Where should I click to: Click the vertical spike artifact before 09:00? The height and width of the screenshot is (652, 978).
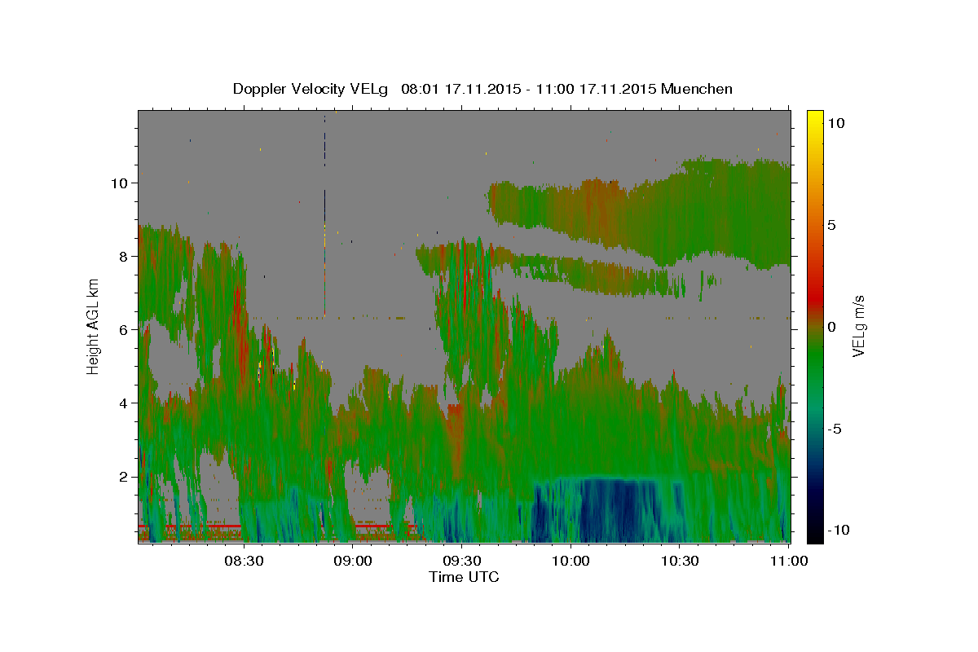(x=324, y=216)
